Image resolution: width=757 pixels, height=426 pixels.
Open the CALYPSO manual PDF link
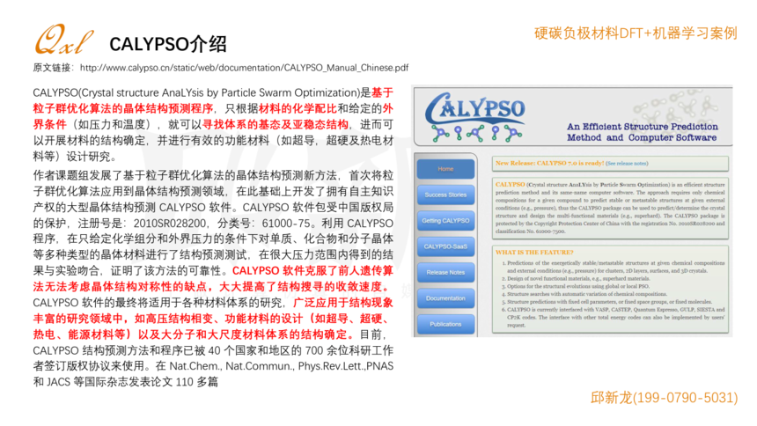(x=244, y=68)
